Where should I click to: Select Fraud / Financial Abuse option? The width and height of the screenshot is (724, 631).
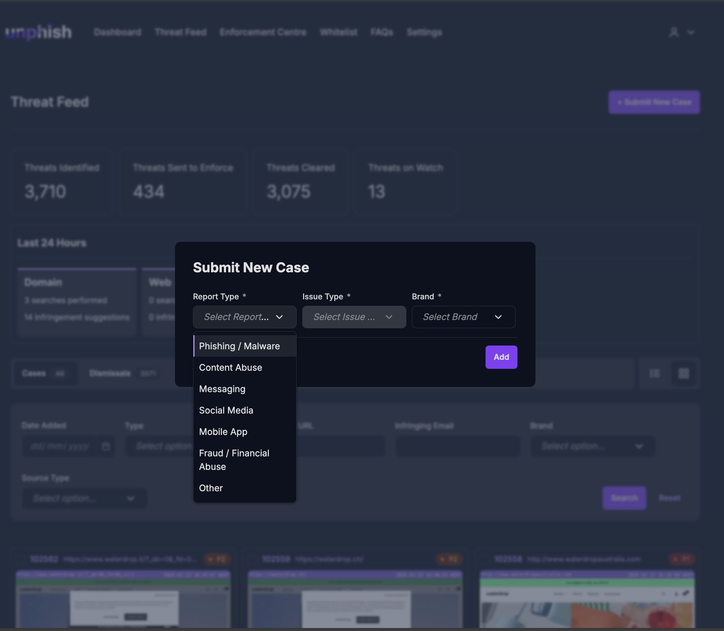tap(234, 460)
